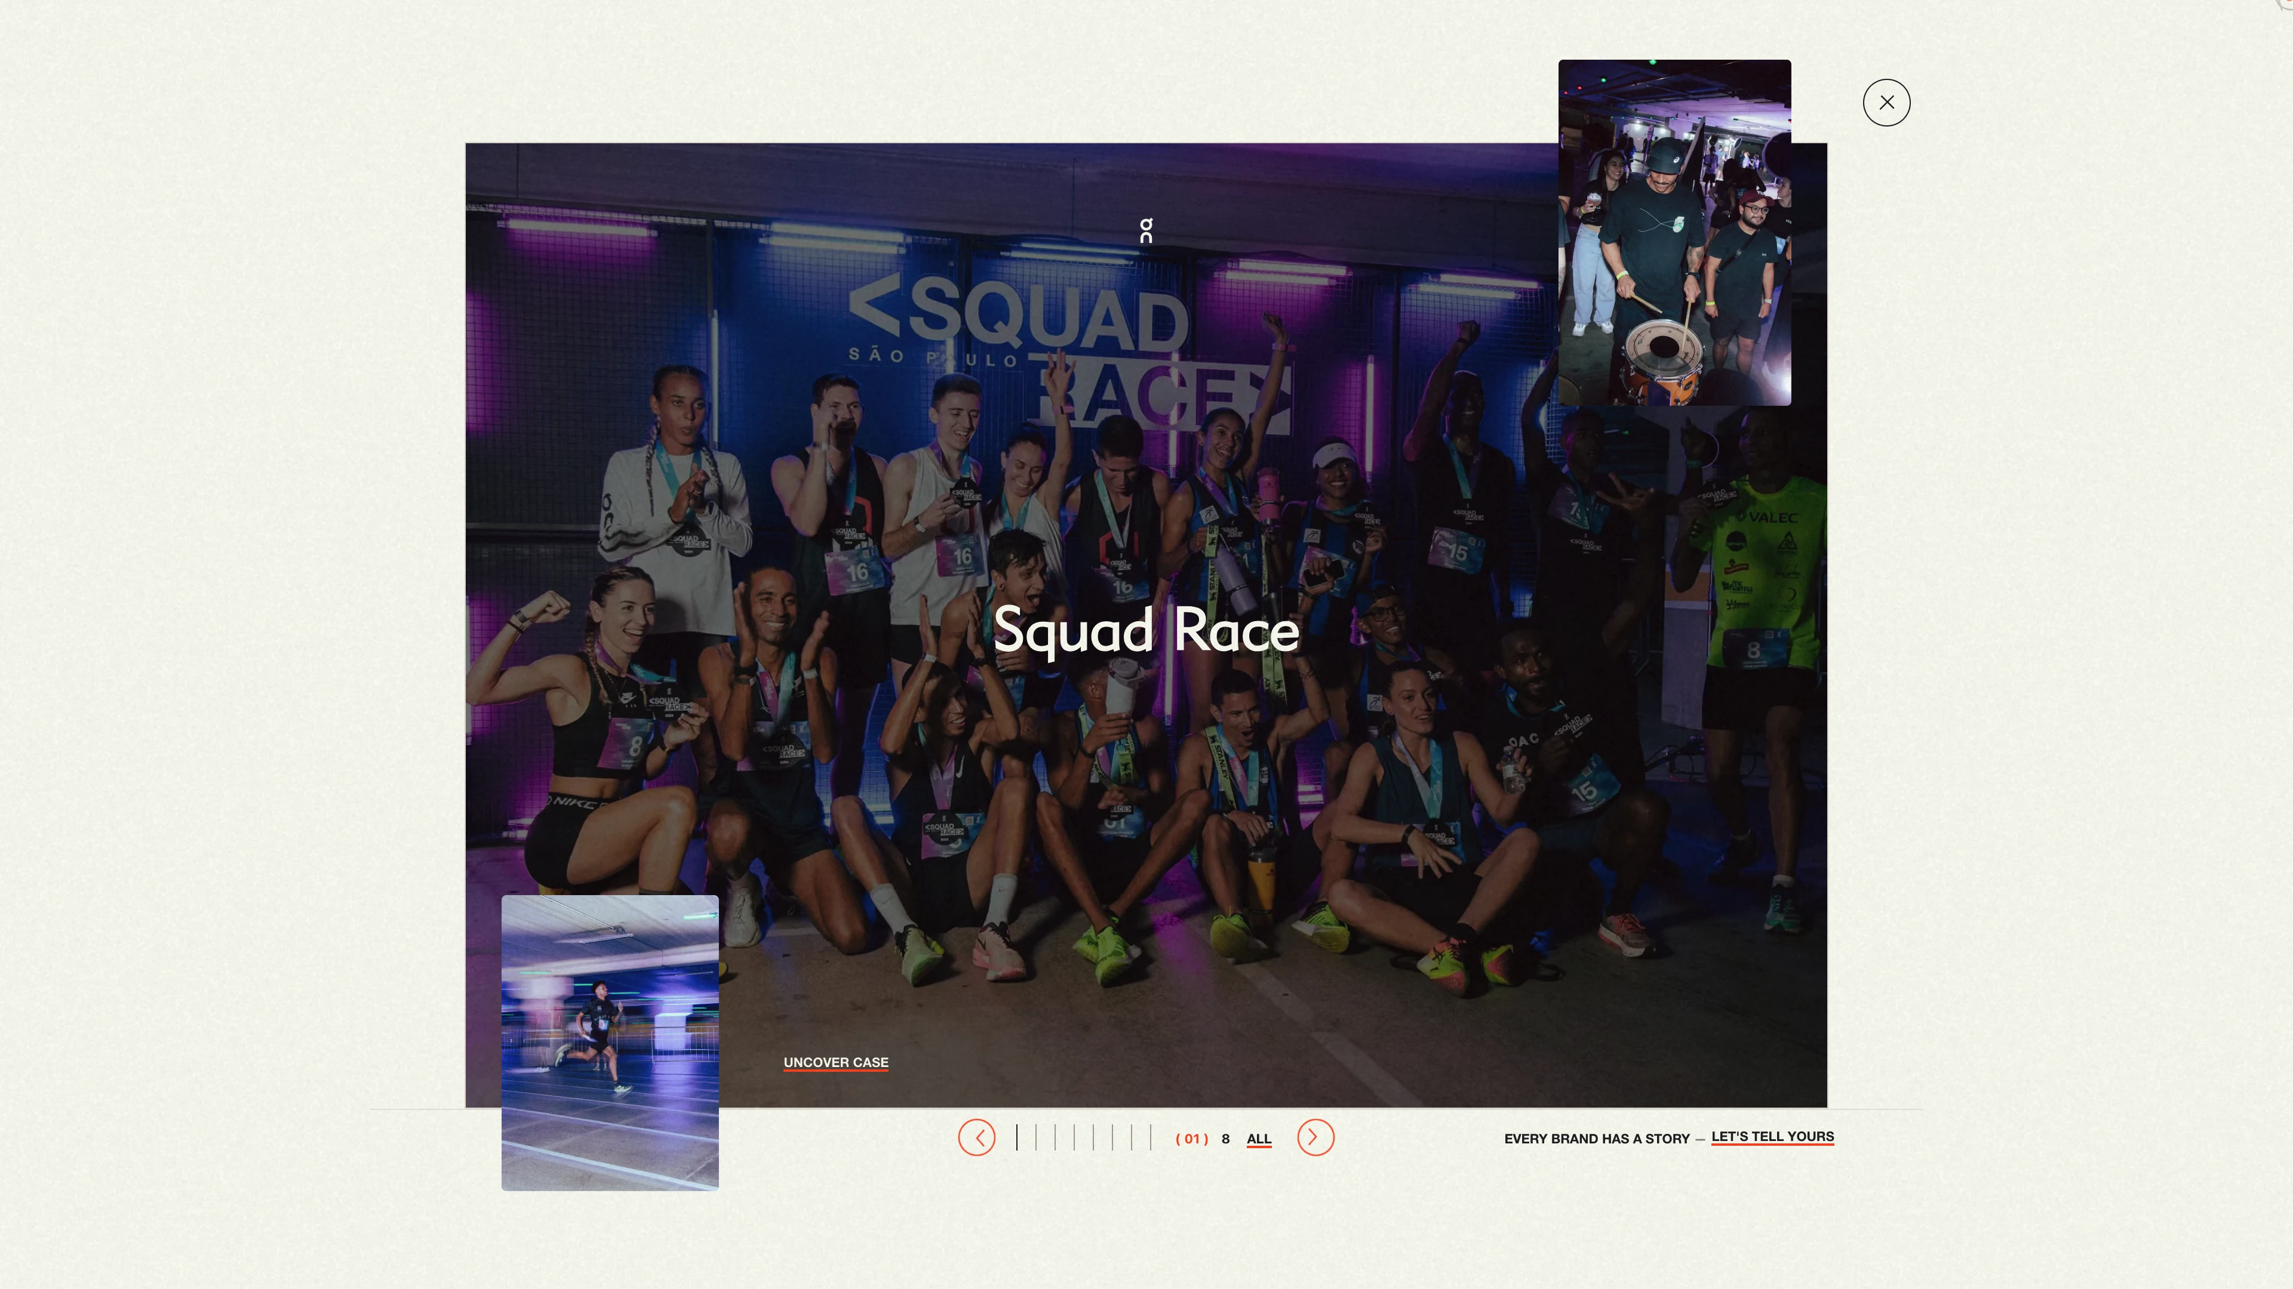
Task: Click the Squad Race title
Action: pyautogui.click(x=1146, y=630)
